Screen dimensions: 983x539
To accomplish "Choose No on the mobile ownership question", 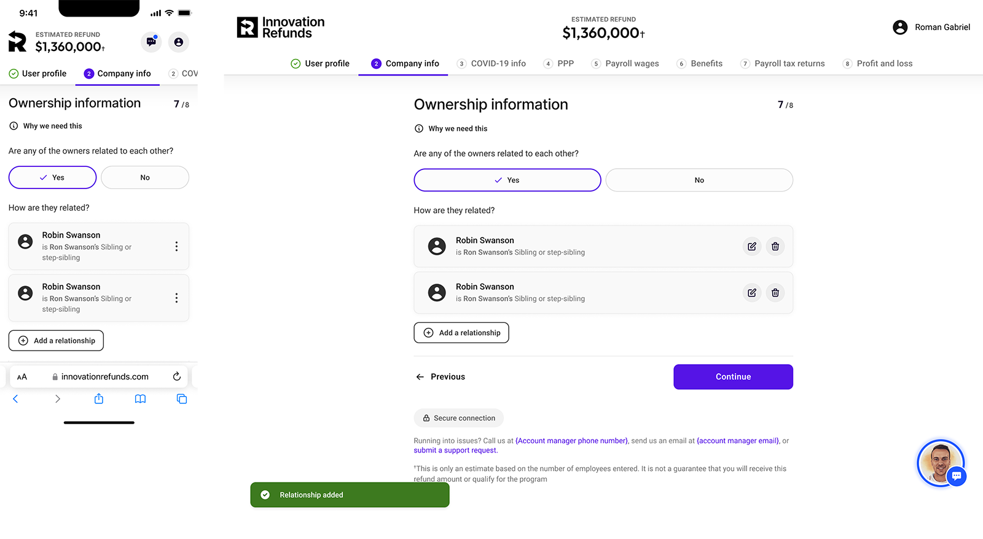I will click(145, 177).
